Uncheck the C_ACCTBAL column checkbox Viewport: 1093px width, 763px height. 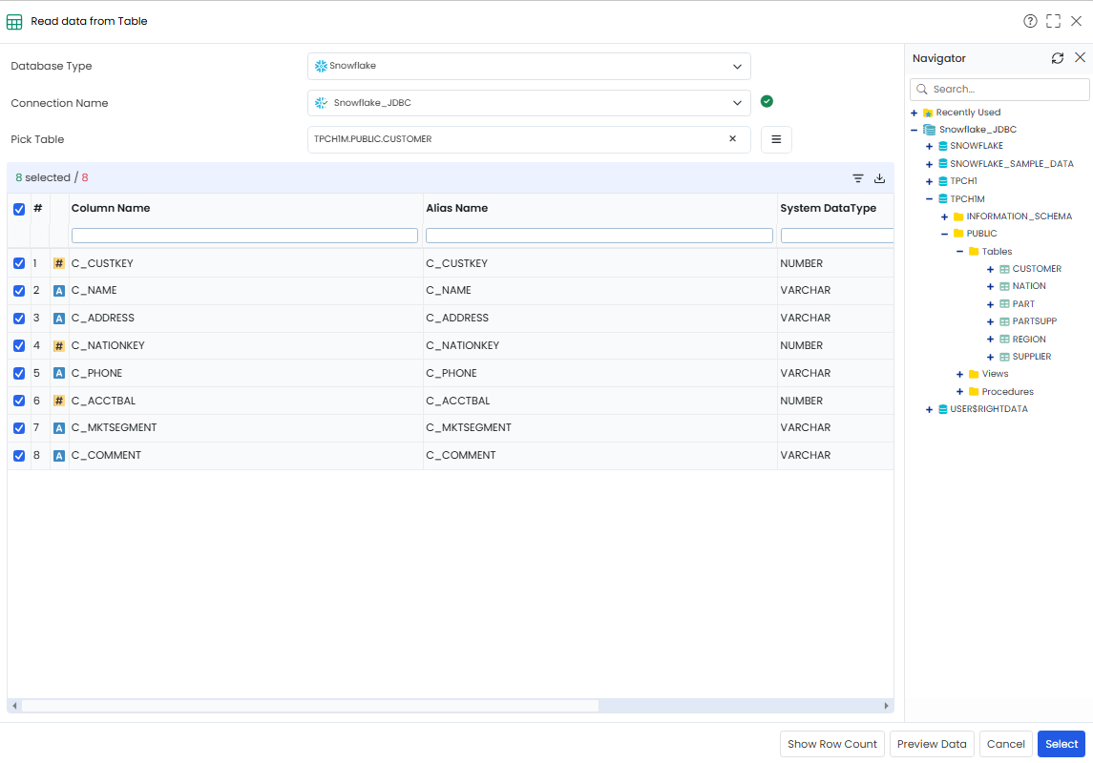coord(19,401)
